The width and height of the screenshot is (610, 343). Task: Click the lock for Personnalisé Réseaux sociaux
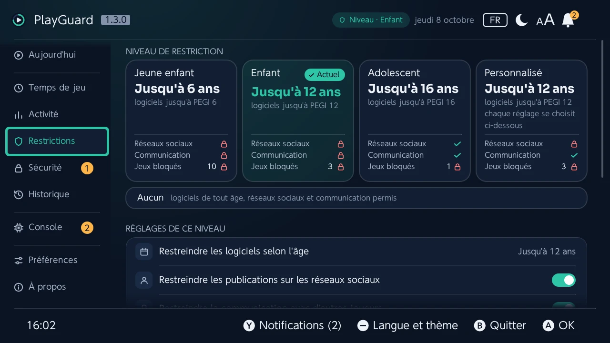(x=574, y=144)
